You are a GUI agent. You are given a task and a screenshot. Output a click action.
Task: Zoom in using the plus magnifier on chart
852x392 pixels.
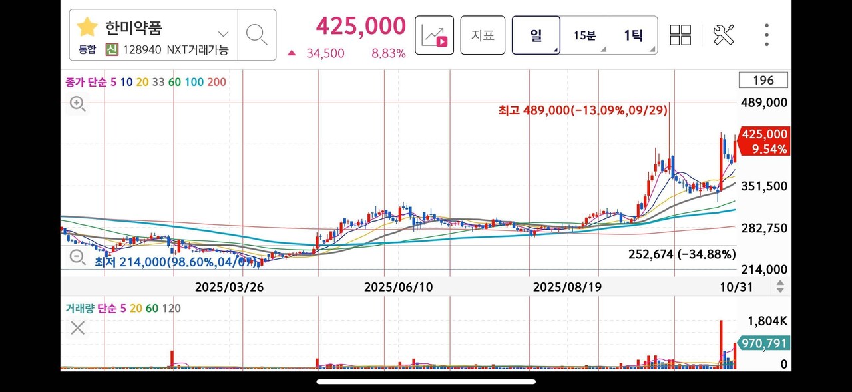pos(77,104)
